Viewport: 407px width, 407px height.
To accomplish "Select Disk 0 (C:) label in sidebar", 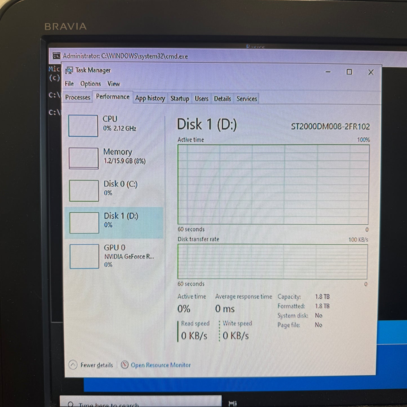I will [121, 184].
